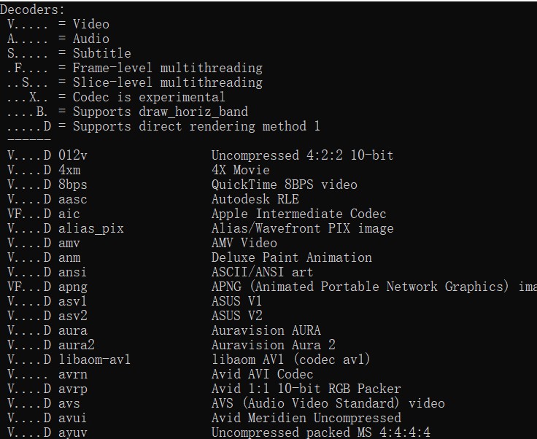Click the "012v" decoder name

coord(73,155)
